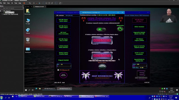Select Windows 10 x64 in the library tree
The height and width of the screenshot is (100, 179).
[10, 12]
